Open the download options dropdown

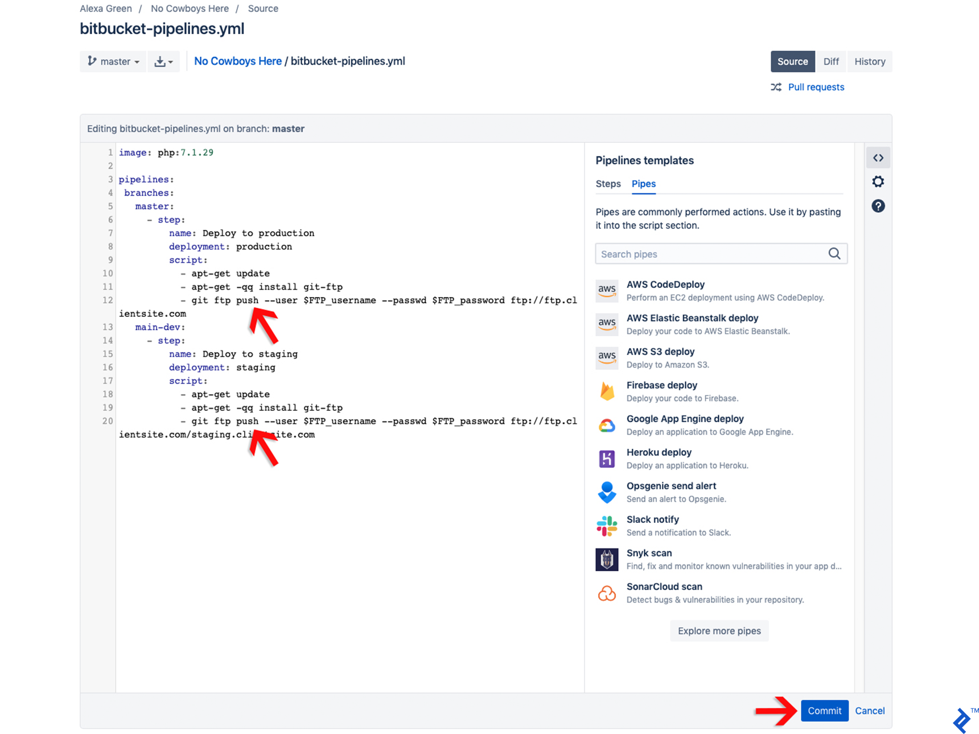[x=163, y=61]
